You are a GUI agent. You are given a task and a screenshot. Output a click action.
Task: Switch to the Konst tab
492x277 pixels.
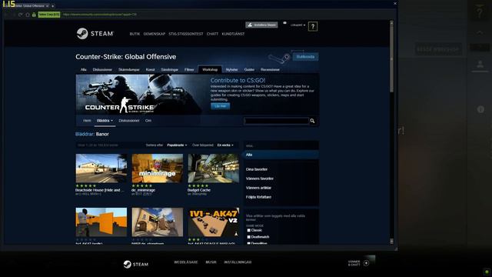click(x=151, y=70)
